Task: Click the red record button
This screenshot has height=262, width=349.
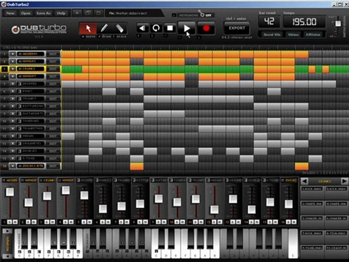Action: [206, 28]
